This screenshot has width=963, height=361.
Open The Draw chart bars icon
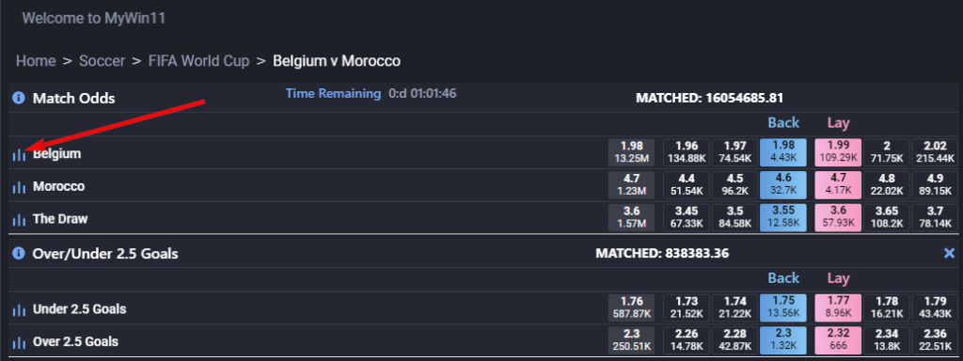20,220
